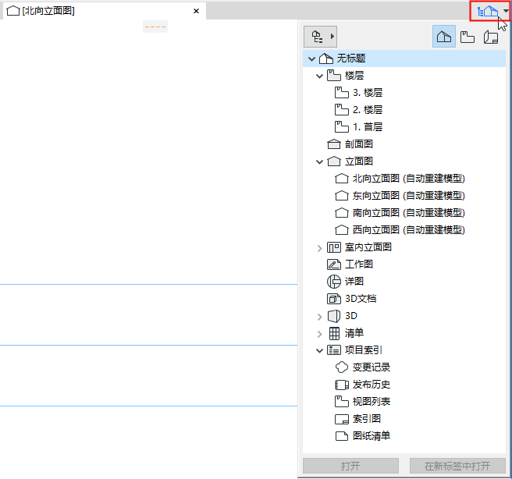Click the 变更记录 cloud icon
The image size is (512, 479).
[x=342, y=367]
